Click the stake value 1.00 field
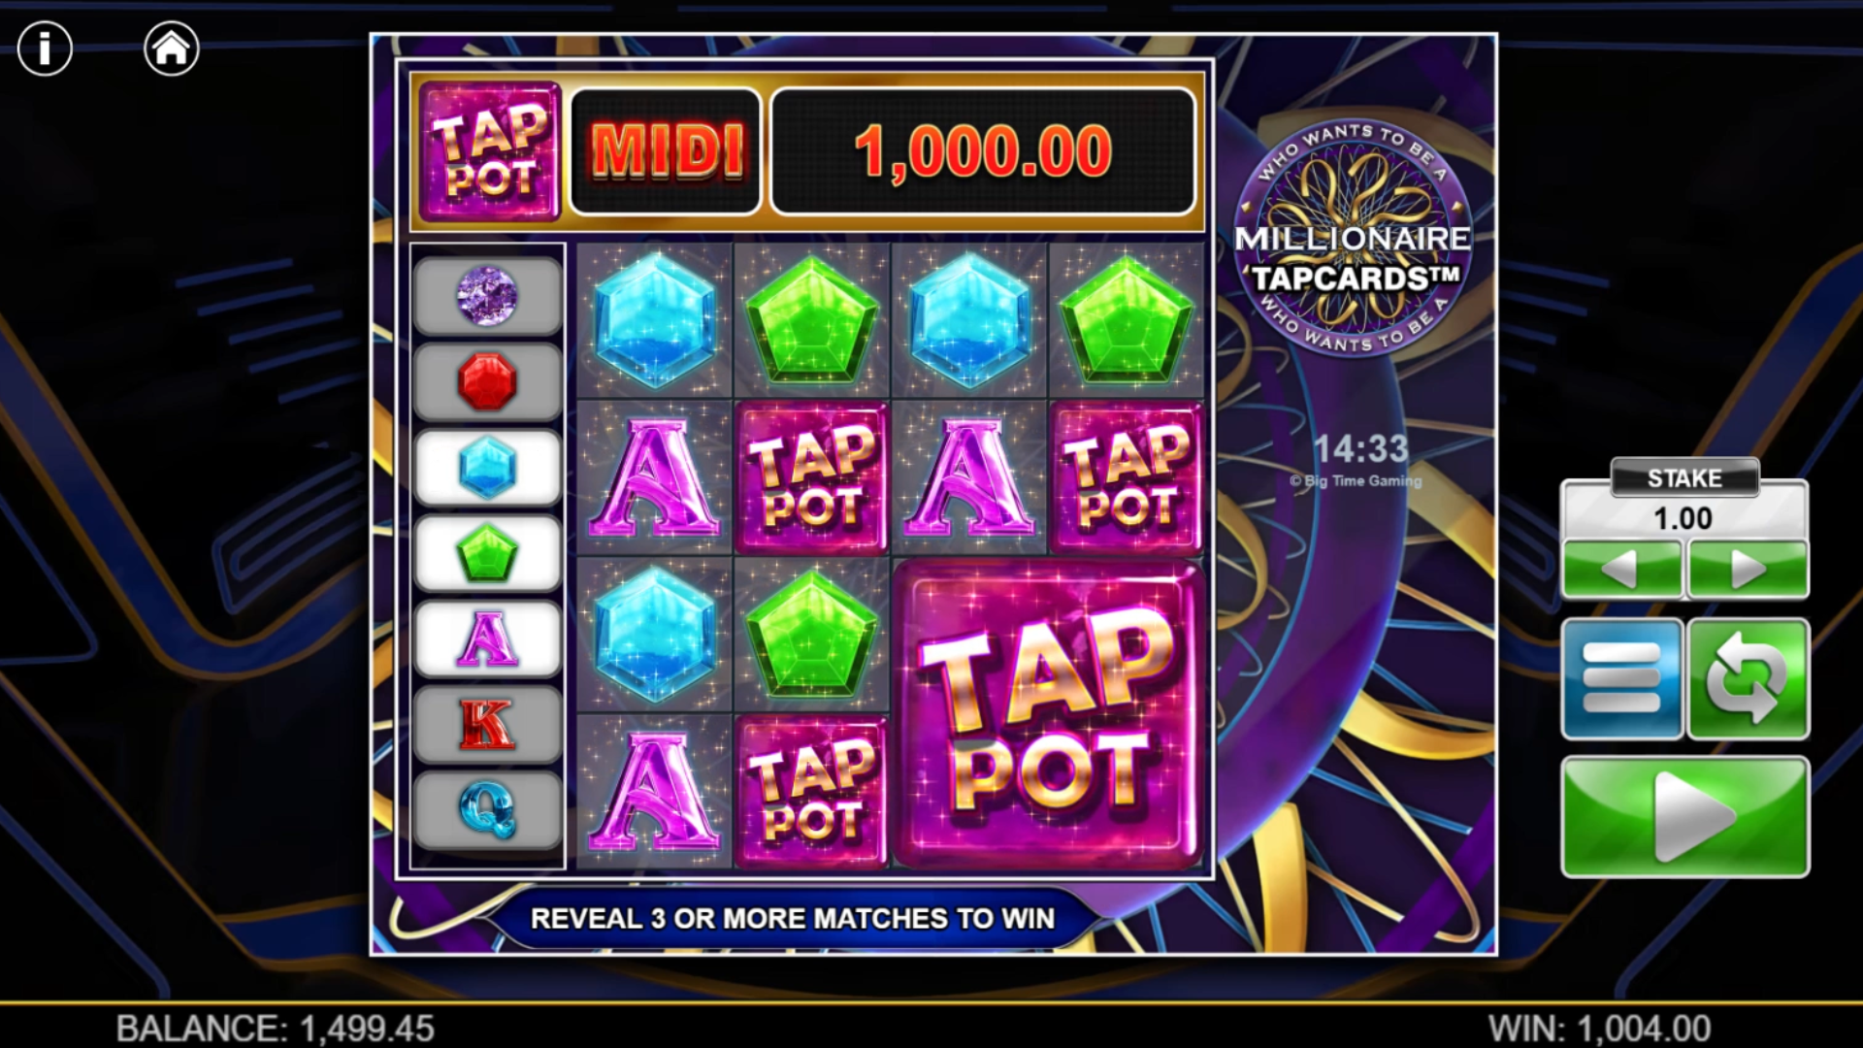The image size is (1863, 1048). click(x=1684, y=518)
